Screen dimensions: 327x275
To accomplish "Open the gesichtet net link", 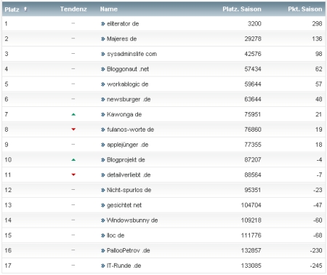I will coord(124,205).
